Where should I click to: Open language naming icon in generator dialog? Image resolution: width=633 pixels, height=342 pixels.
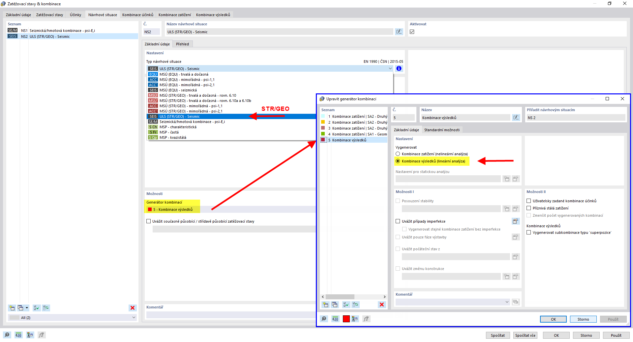tap(355, 319)
